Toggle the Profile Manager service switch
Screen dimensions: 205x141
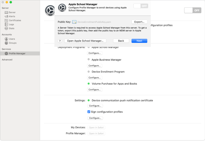tap(193, 10)
